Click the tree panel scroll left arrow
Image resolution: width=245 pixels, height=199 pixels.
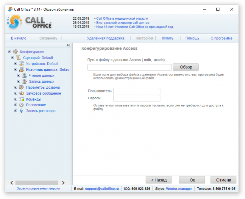click(x=12, y=183)
